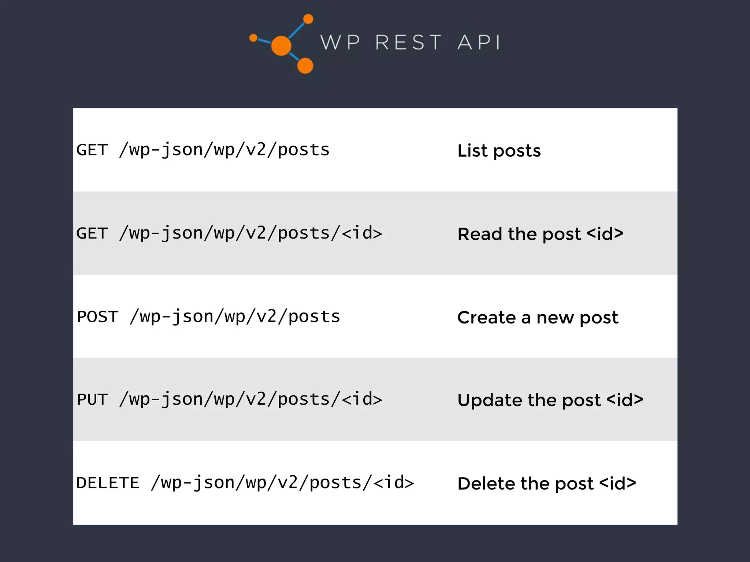Click the WP REST API title text
750x562 pixels.
(410, 42)
